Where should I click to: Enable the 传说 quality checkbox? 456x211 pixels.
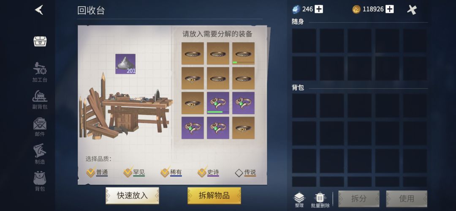coord(239,173)
